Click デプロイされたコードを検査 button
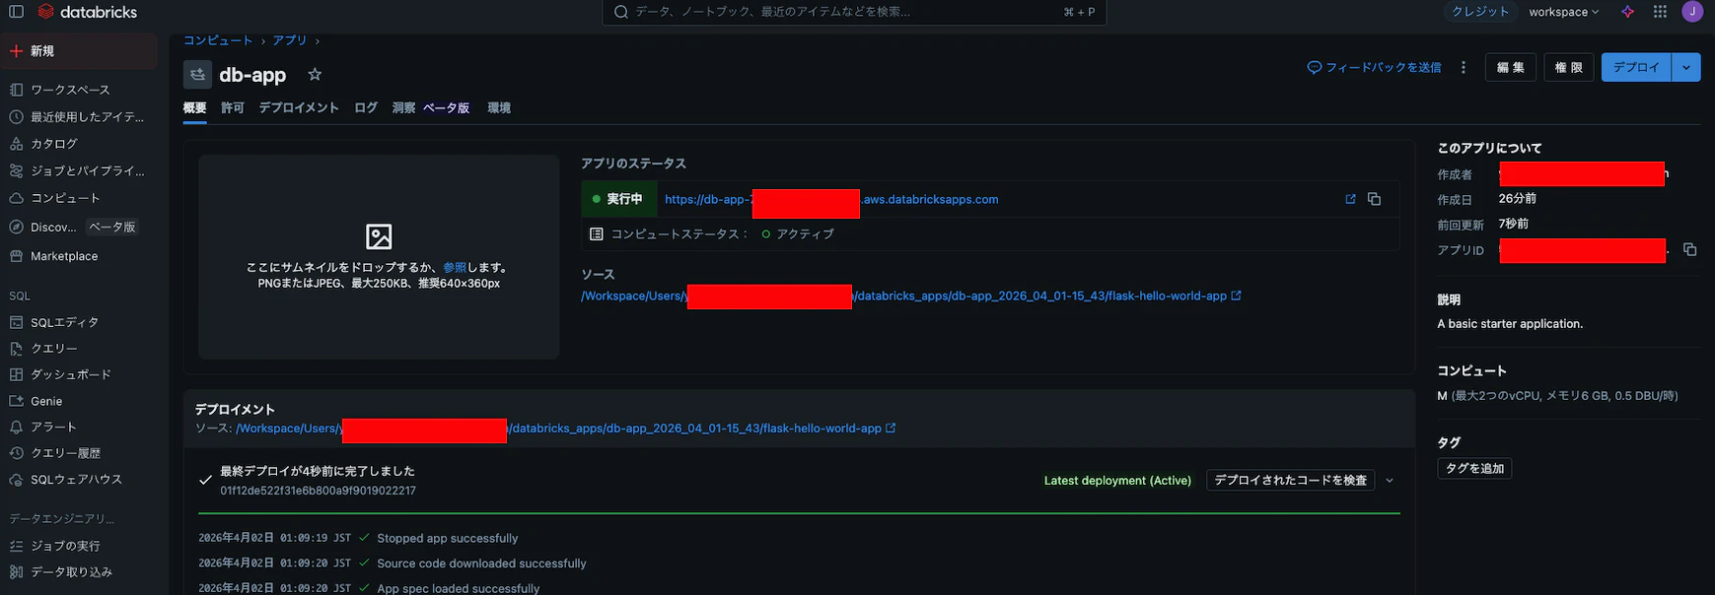 pyautogui.click(x=1290, y=481)
